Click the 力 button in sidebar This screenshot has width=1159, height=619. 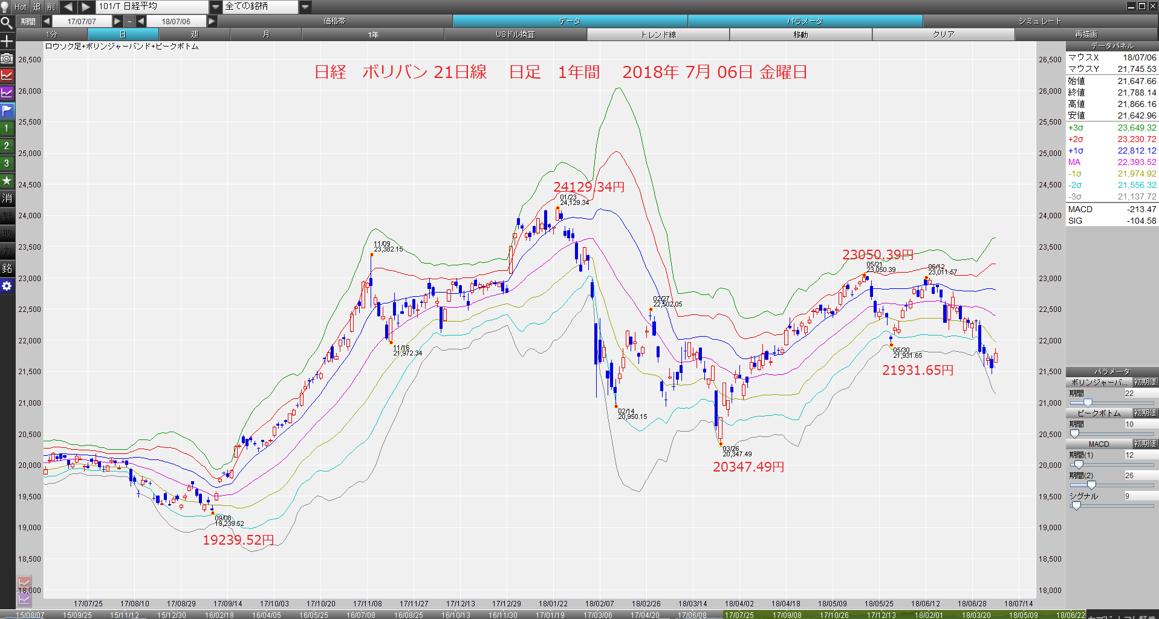pyautogui.click(x=7, y=251)
